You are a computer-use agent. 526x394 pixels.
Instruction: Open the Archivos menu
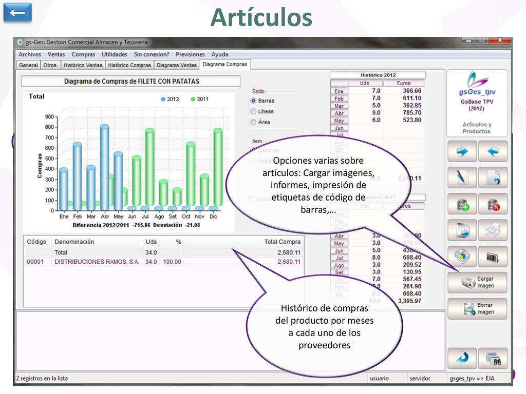pos(29,54)
